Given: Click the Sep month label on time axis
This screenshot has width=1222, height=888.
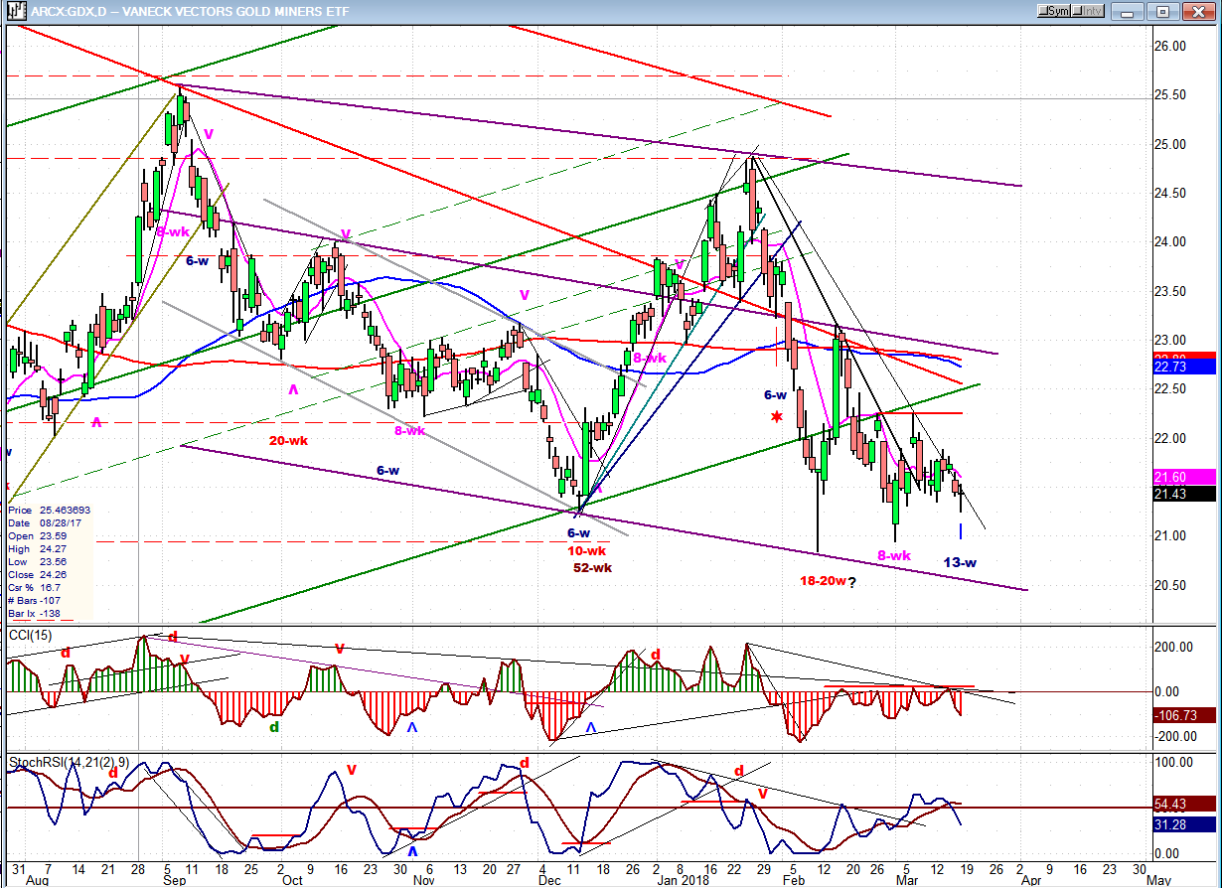Looking at the screenshot, I should [x=174, y=880].
